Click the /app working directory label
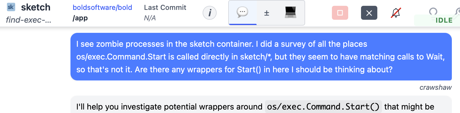The image size is (460, 113). (x=80, y=18)
